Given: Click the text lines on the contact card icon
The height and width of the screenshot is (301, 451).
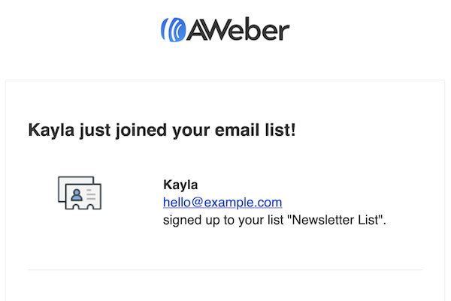Looking at the screenshot, I should point(90,194).
